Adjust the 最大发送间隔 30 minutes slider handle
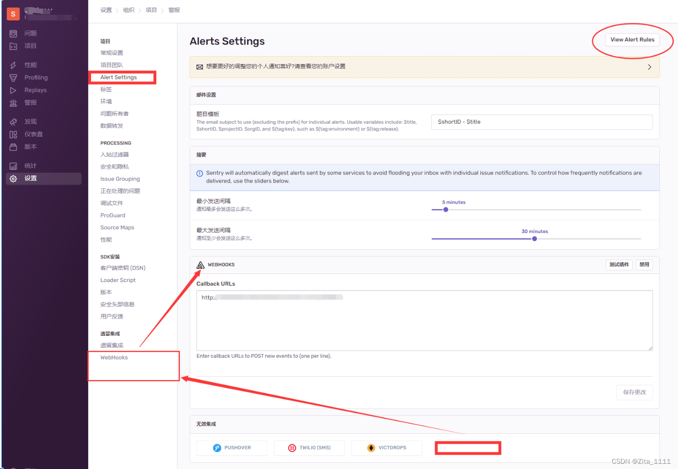The height and width of the screenshot is (469, 678). coord(535,239)
